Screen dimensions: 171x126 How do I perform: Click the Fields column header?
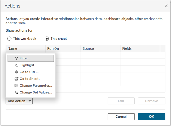pyautogui.click(x=140, y=48)
